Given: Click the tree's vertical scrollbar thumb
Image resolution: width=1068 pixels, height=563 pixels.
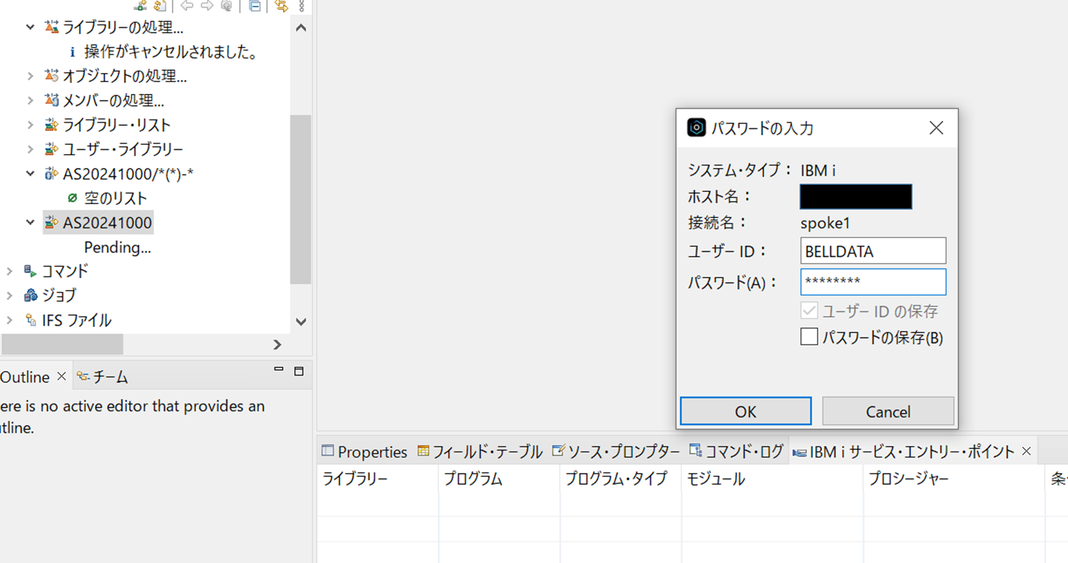Looking at the screenshot, I should point(301,199).
